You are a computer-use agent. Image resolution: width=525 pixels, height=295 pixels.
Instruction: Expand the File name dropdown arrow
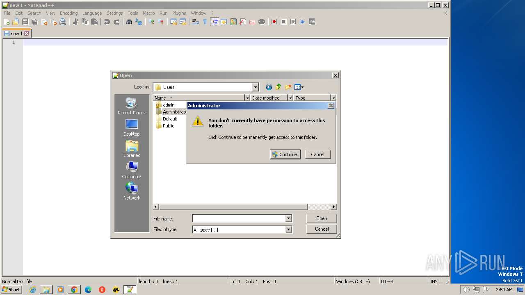point(288,219)
